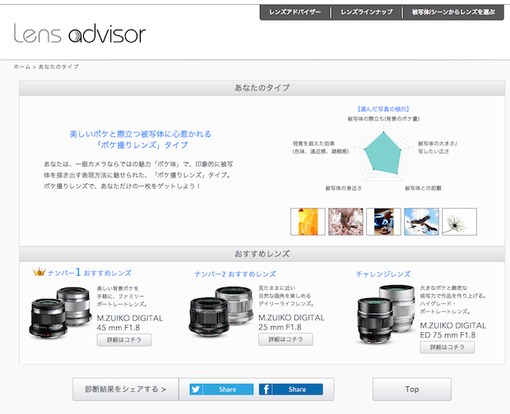
Task: Select the bird in sky thumbnail
Action: click(421, 222)
